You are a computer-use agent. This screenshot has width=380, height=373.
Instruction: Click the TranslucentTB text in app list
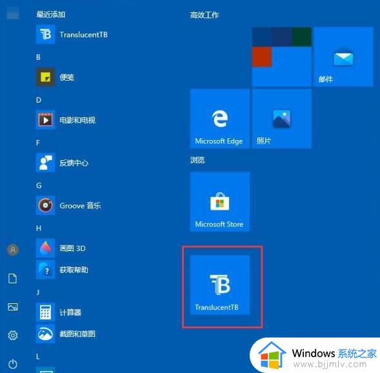[x=84, y=35]
